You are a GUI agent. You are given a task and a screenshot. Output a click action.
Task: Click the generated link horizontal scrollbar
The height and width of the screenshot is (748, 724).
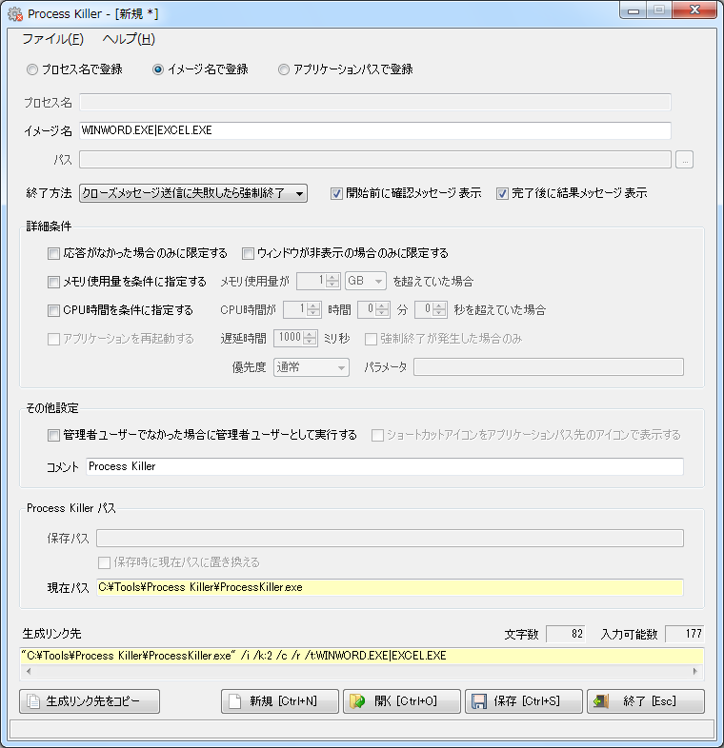click(361, 671)
